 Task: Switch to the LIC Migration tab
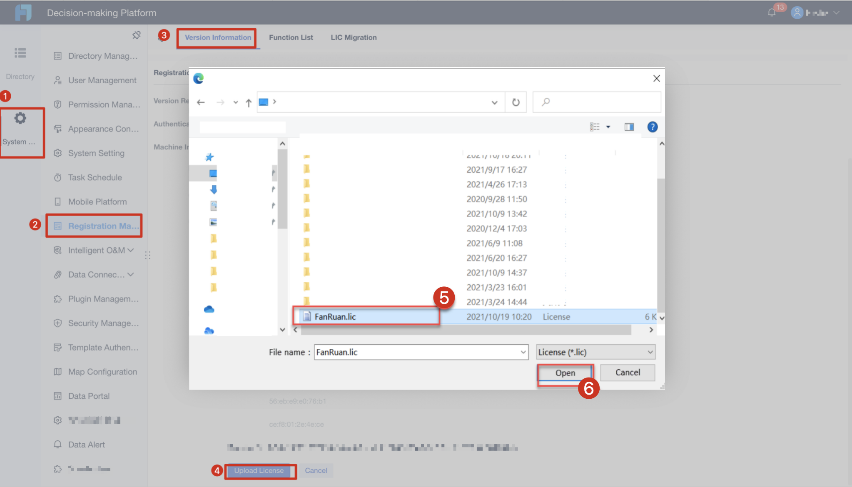[354, 37]
